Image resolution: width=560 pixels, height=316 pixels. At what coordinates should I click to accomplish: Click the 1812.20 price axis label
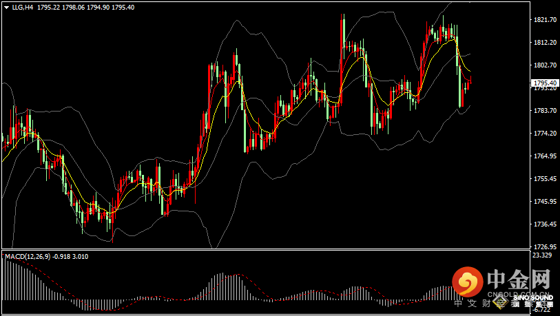click(x=545, y=43)
